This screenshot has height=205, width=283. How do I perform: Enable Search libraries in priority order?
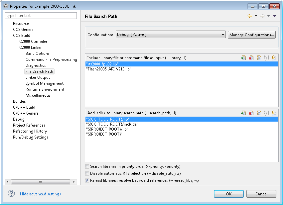pos(87,166)
